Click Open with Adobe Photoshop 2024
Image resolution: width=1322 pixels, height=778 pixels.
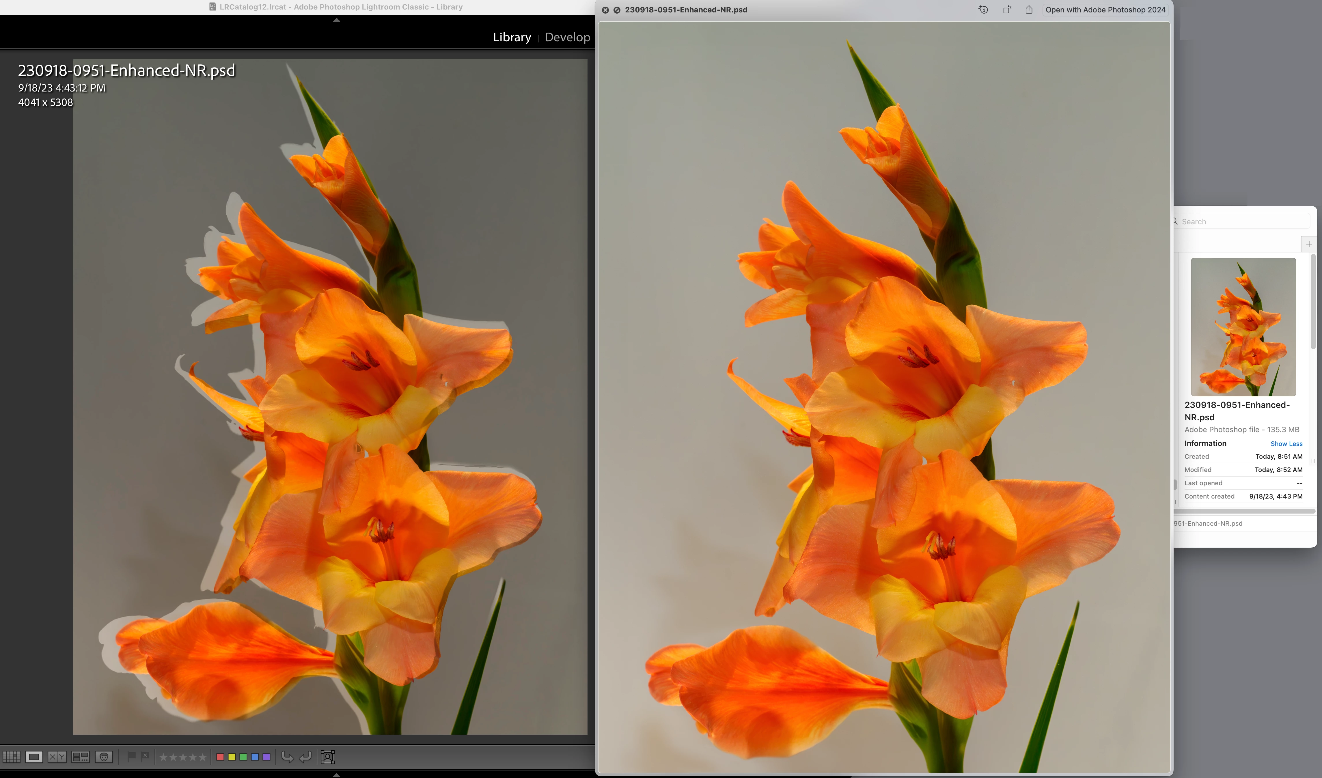click(1105, 10)
